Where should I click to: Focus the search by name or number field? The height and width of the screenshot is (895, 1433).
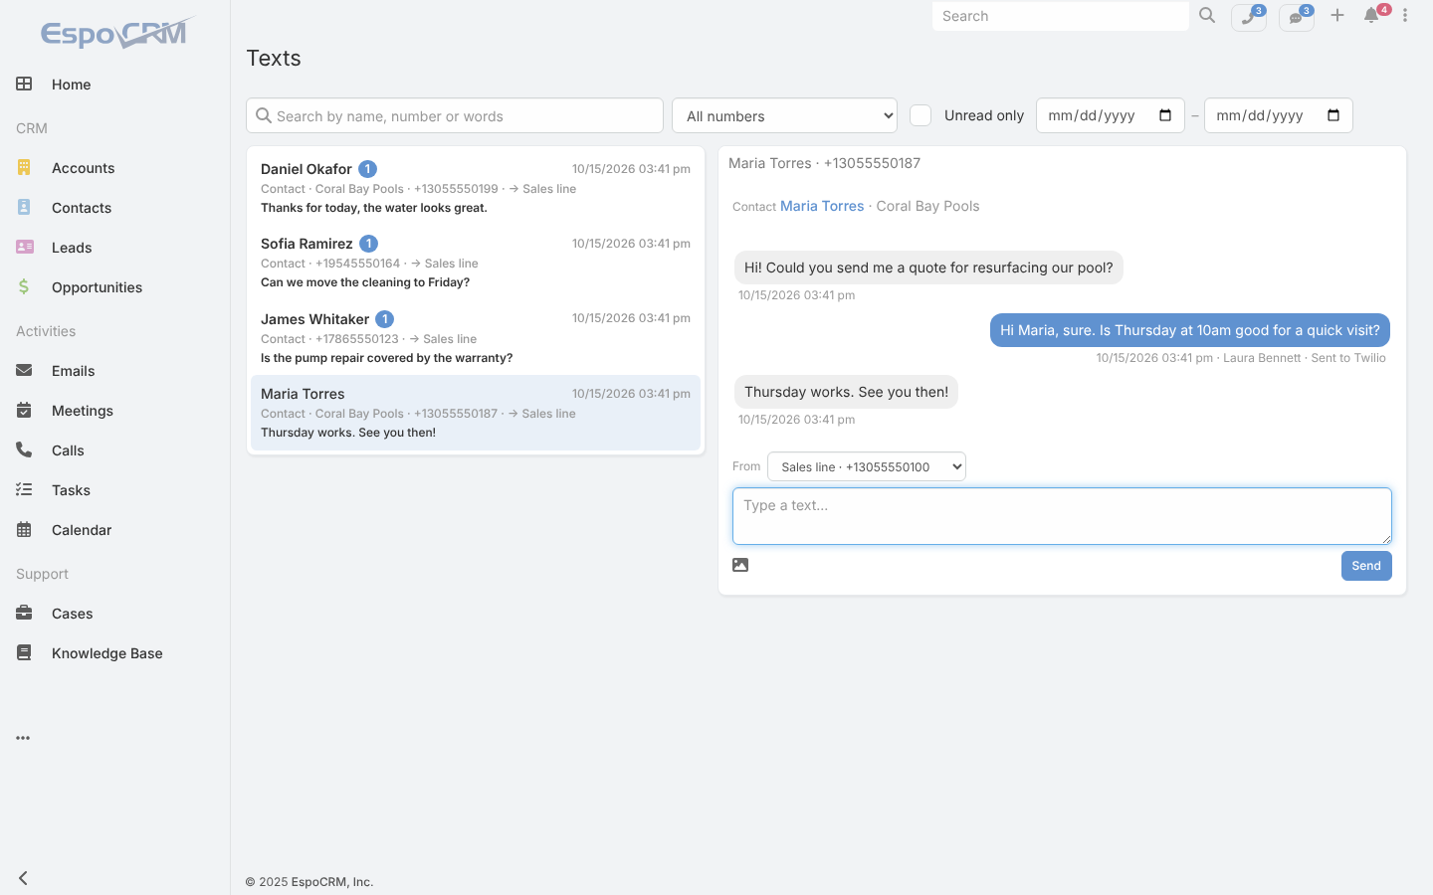pos(455,115)
